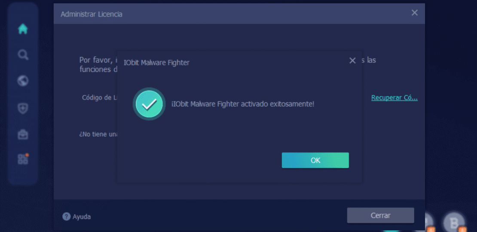Click the OK button in the activation dialog
477x232 pixels.
[315, 160]
